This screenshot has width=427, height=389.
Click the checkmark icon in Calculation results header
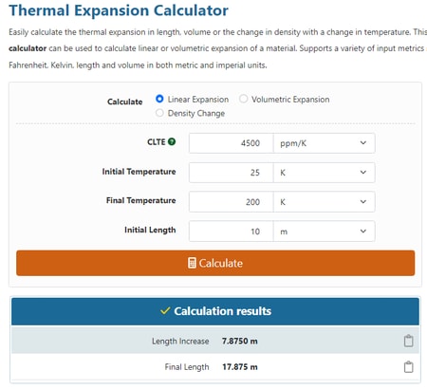(165, 311)
